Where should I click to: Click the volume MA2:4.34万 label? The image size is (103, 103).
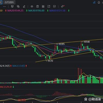pyautogui.click(x=5, y=66)
